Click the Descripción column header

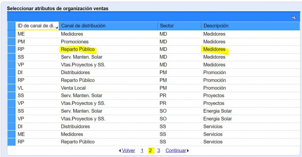pyautogui.click(x=250, y=26)
